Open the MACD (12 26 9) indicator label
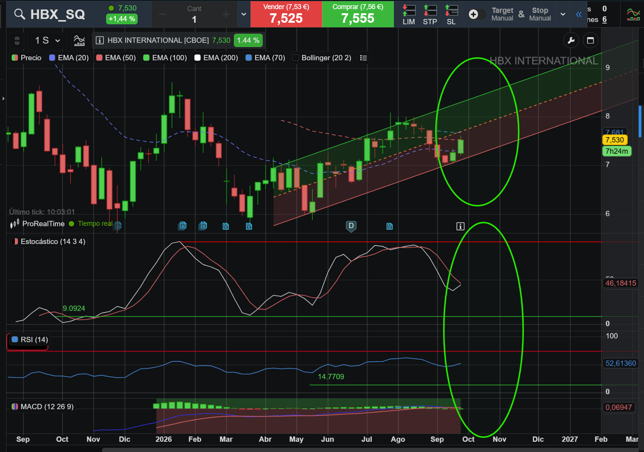This screenshot has height=452, width=644. (43, 407)
